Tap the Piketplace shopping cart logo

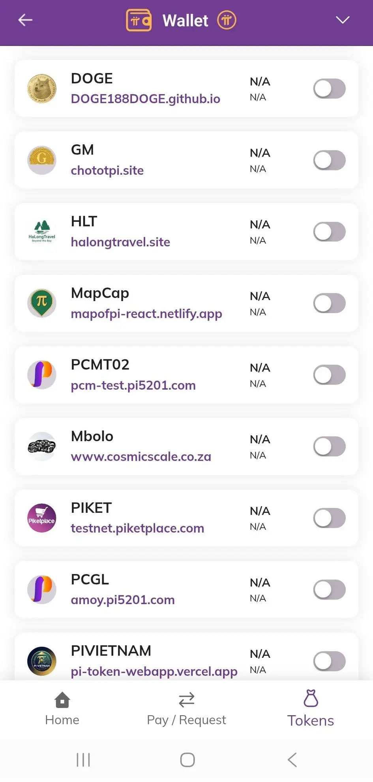pyautogui.click(x=41, y=518)
